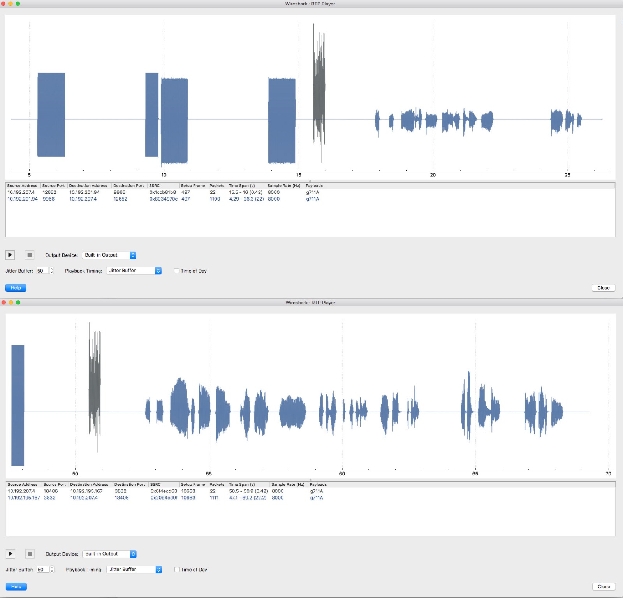Click Jitter Buffer value field in top window
This screenshot has height=598, width=623.
42,271
